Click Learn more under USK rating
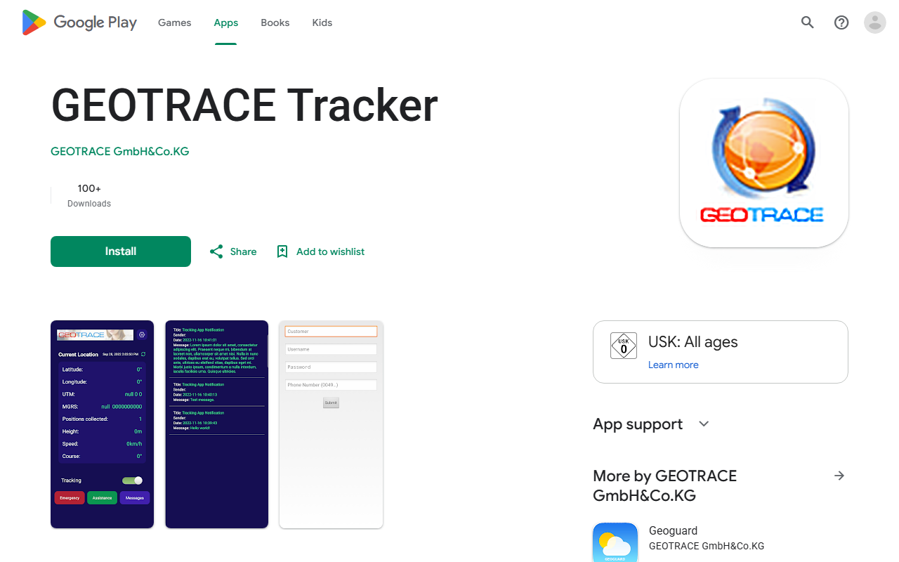This screenshot has width=899, height=562. [674, 365]
